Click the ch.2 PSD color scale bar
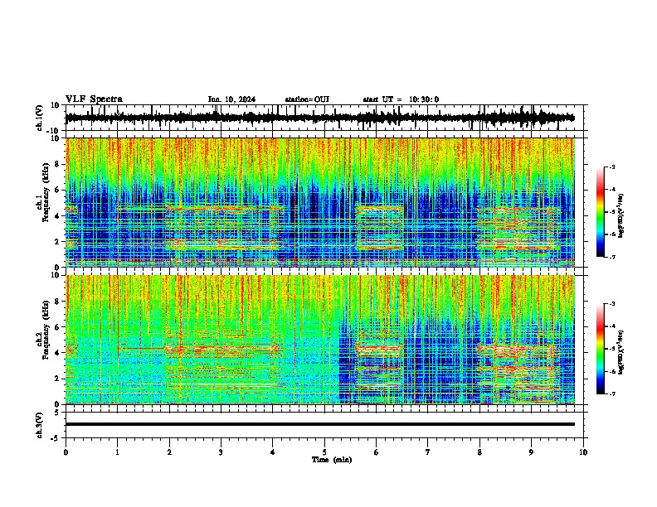 click(601, 349)
